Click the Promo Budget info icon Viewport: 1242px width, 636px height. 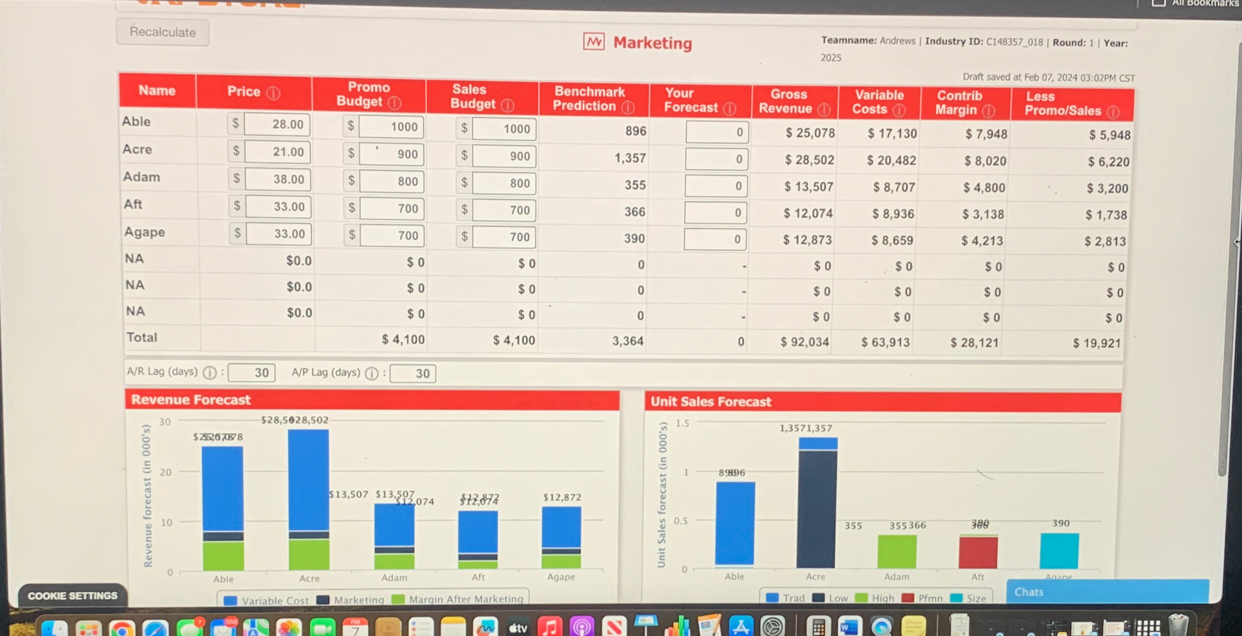tap(394, 103)
